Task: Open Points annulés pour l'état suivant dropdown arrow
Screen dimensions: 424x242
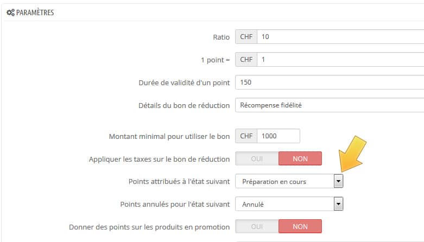Action: [338, 204]
